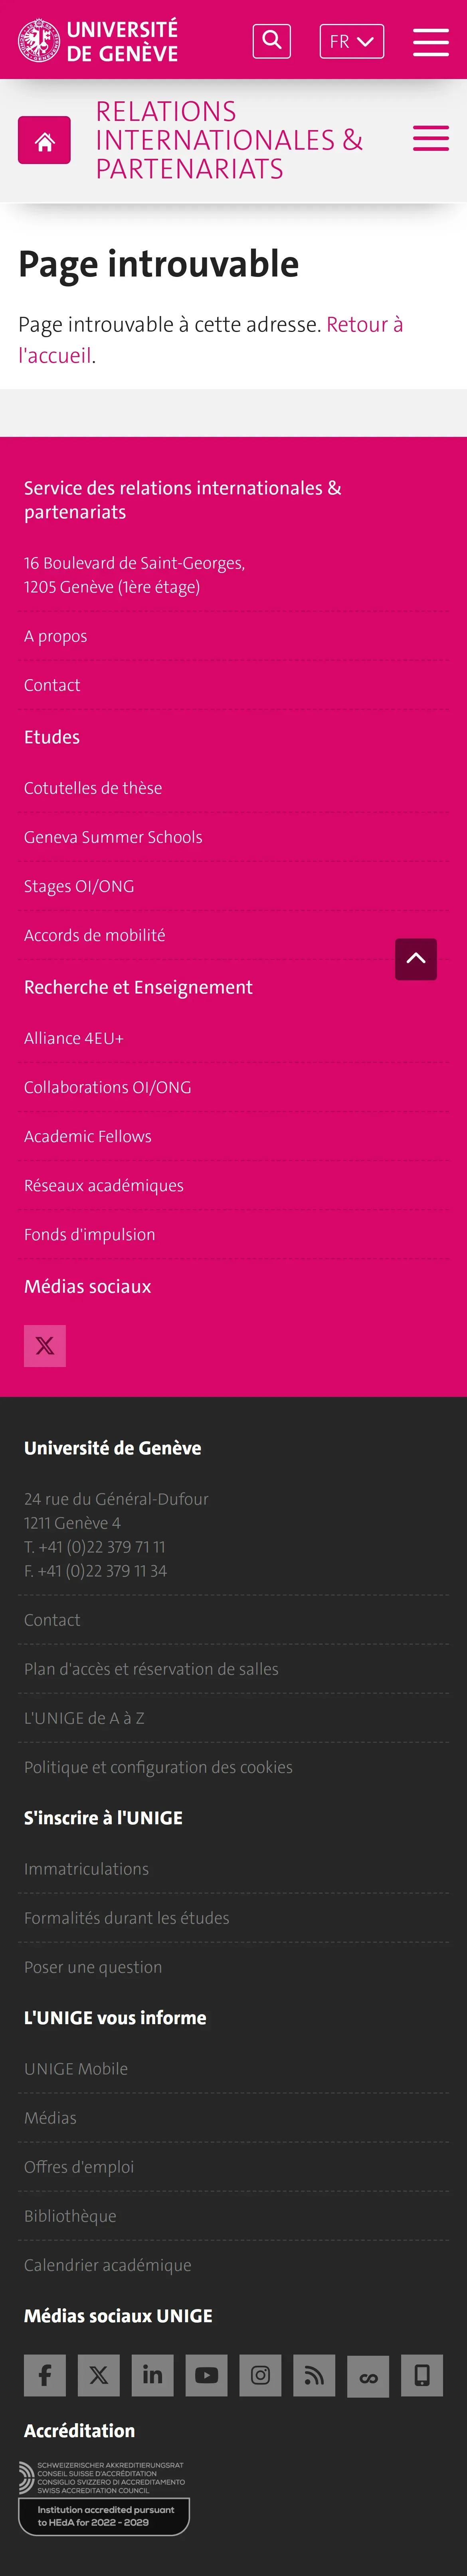Expand the FR language dropdown

(351, 41)
